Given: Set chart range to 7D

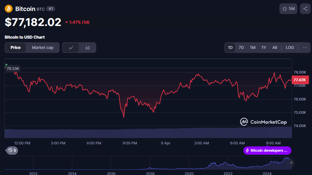Looking at the screenshot, I should pos(241,48).
